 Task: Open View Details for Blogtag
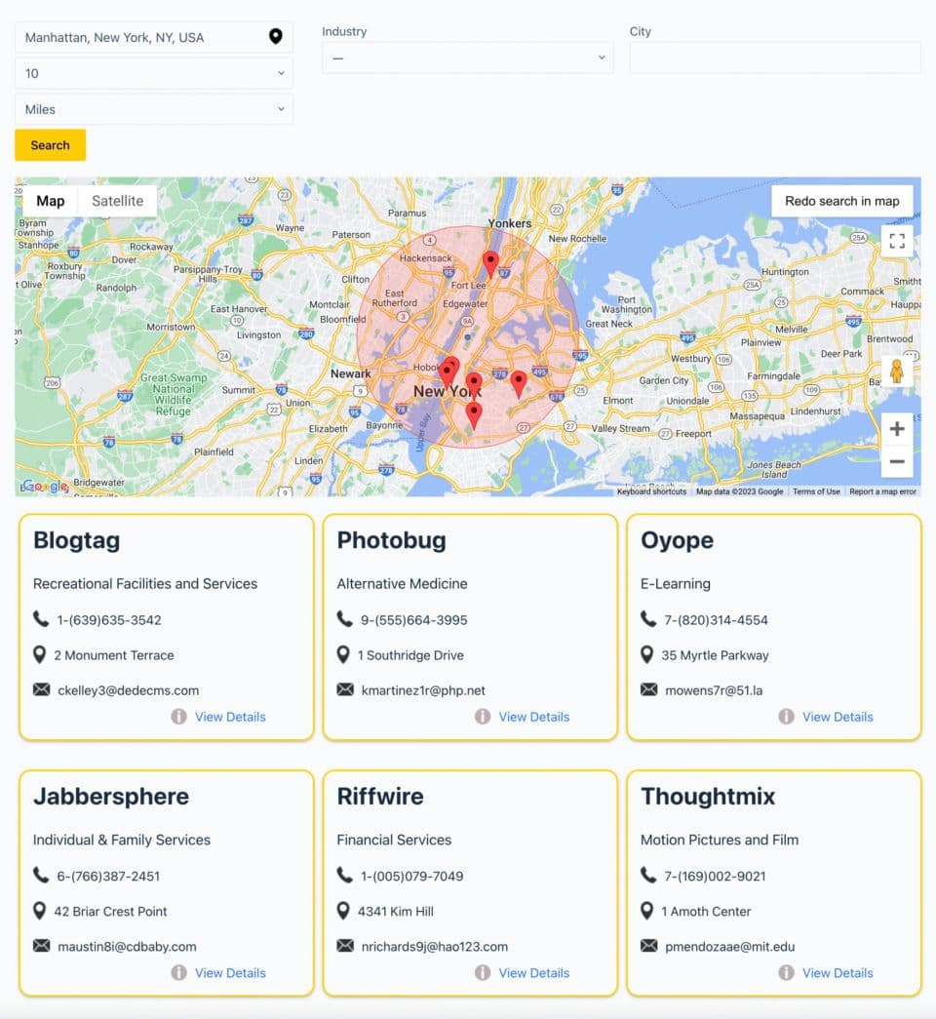(x=230, y=717)
